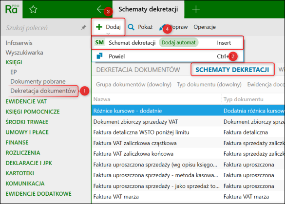This screenshot has width=285, height=204.
Task: Open Dekretacja dokumentów in sidebar
Action: pyautogui.click(x=43, y=91)
